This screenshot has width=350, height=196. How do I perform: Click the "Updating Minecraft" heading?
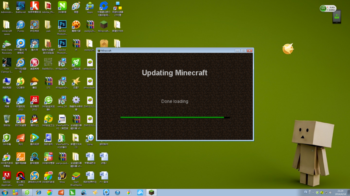coord(174,73)
